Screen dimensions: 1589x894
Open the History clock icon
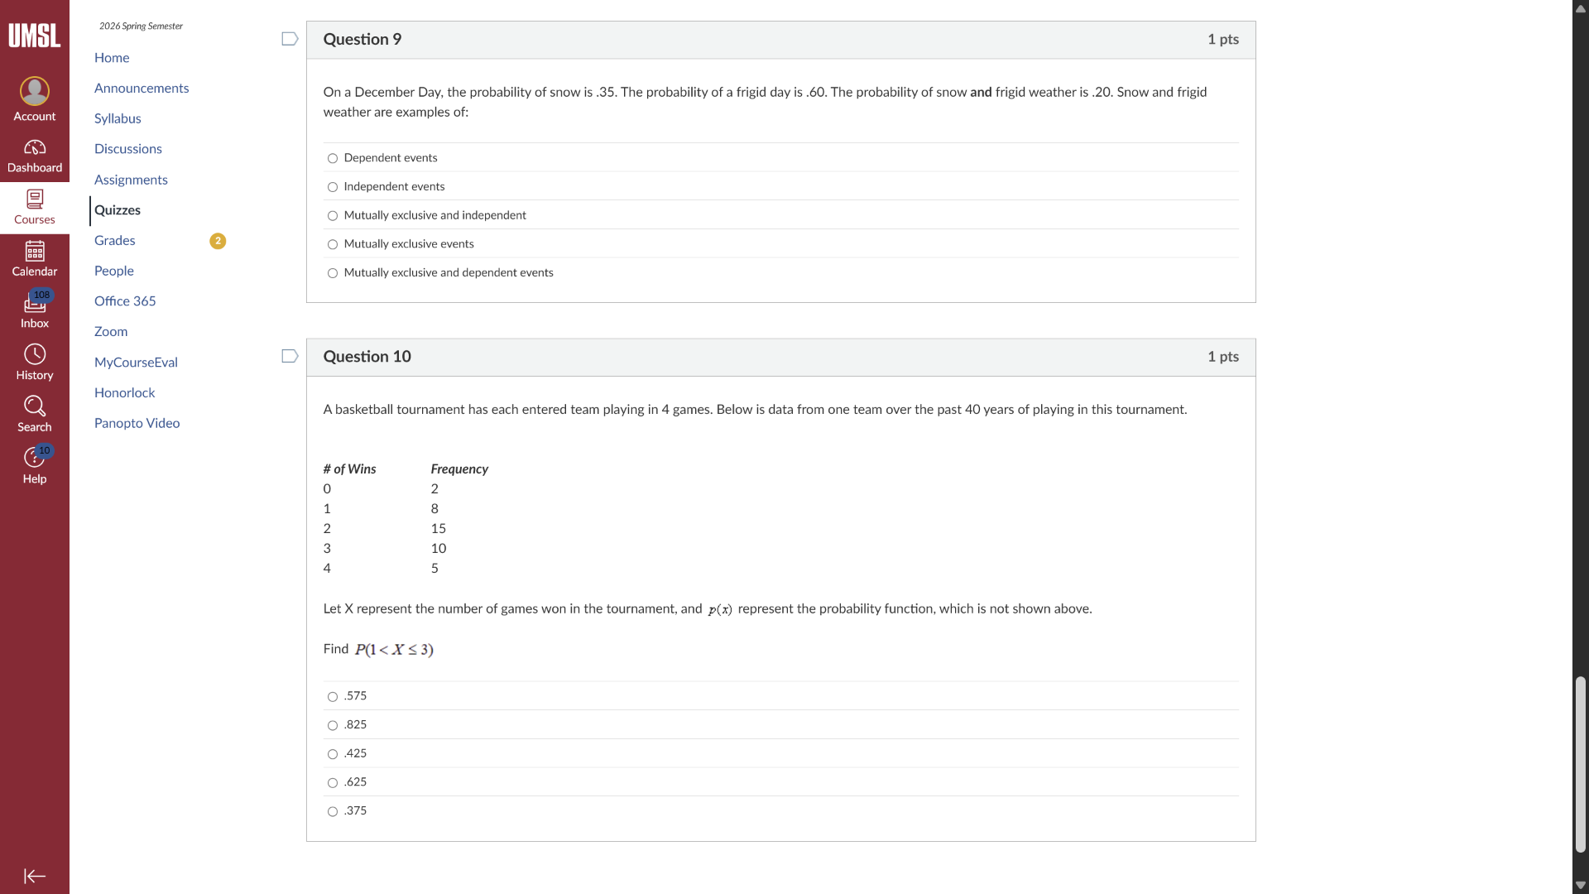[35, 354]
